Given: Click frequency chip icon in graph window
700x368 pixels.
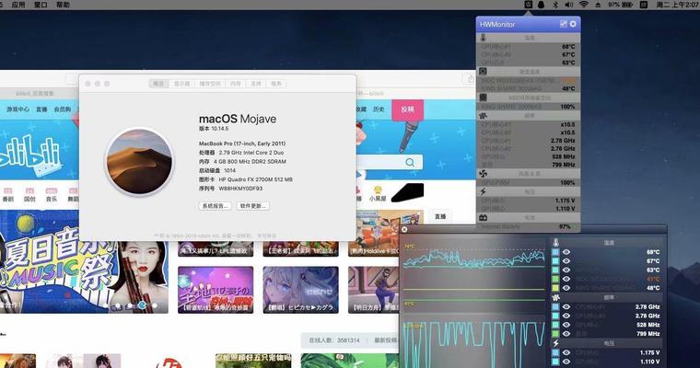Looking at the screenshot, I should 555,297.
